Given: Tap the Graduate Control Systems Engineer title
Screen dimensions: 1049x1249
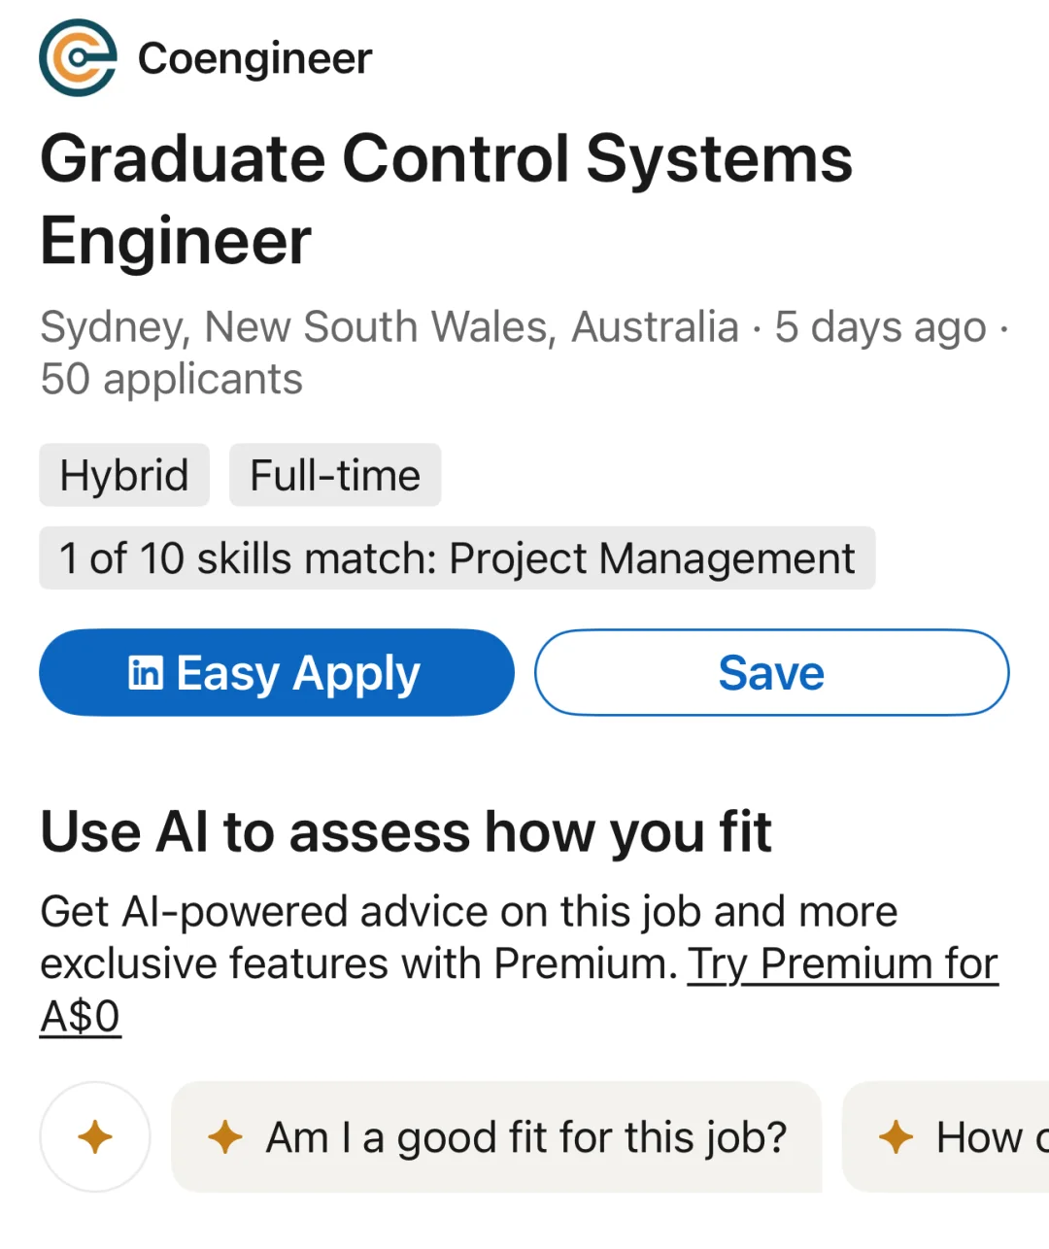Looking at the screenshot, I should click(x=446, y=199).
